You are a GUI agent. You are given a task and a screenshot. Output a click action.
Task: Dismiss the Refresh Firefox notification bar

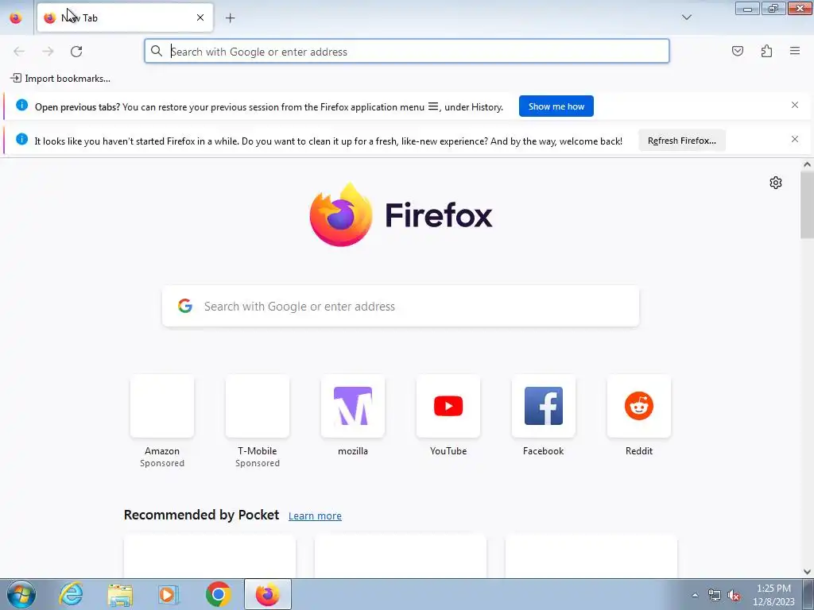point(795,139)
